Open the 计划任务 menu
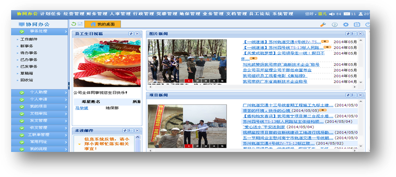 [51, 14]
